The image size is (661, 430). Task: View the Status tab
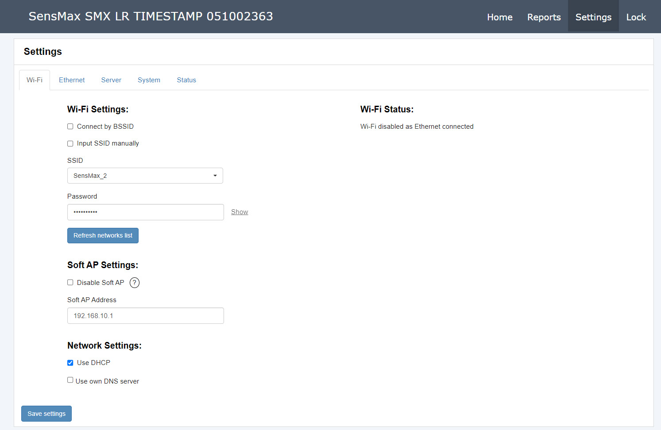click(186, 80)
